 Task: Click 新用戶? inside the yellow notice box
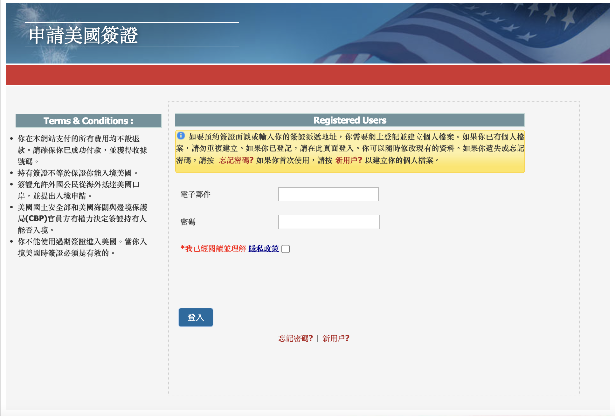tap(349, 160)
